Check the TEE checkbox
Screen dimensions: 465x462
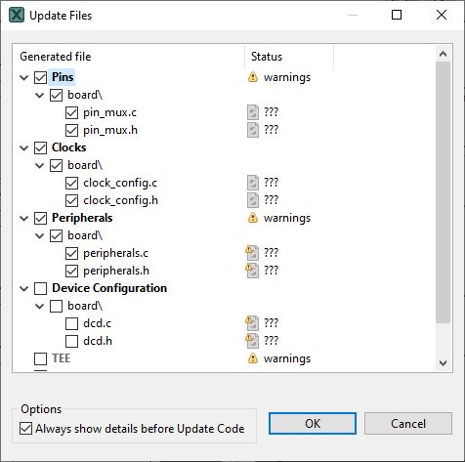click(40, 358)
